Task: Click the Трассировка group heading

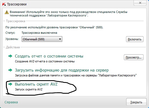Action: point(16,21)
